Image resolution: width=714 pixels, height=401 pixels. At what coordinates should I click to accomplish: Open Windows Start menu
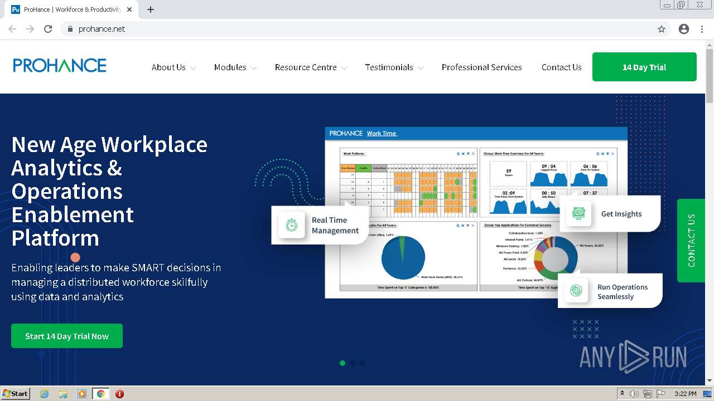[15, 394]
